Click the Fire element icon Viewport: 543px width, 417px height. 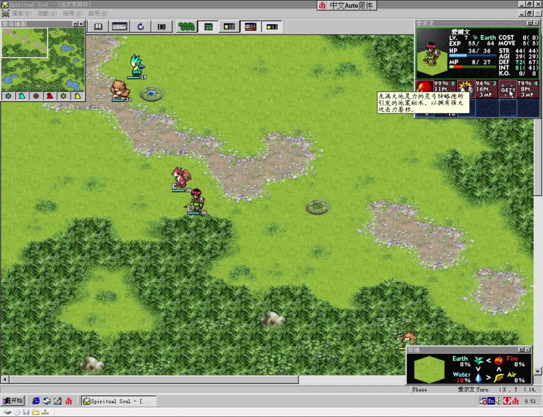499,361
